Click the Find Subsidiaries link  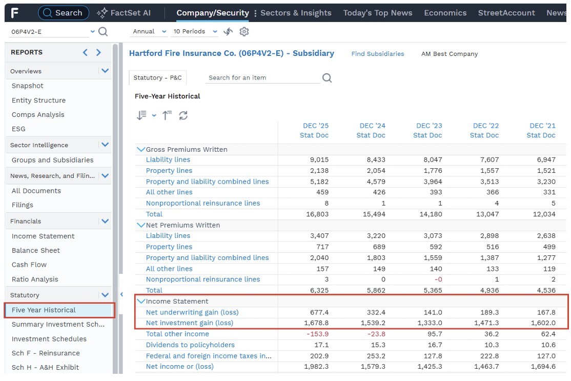click(378, 54)
